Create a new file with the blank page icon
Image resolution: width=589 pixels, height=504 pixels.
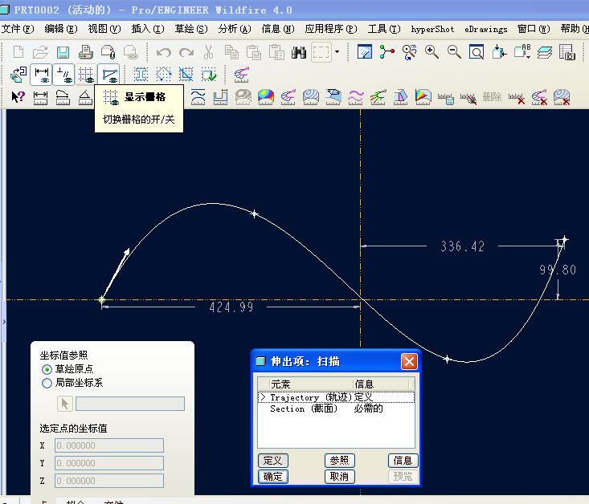pyautogui.click(x=18, y=52)
